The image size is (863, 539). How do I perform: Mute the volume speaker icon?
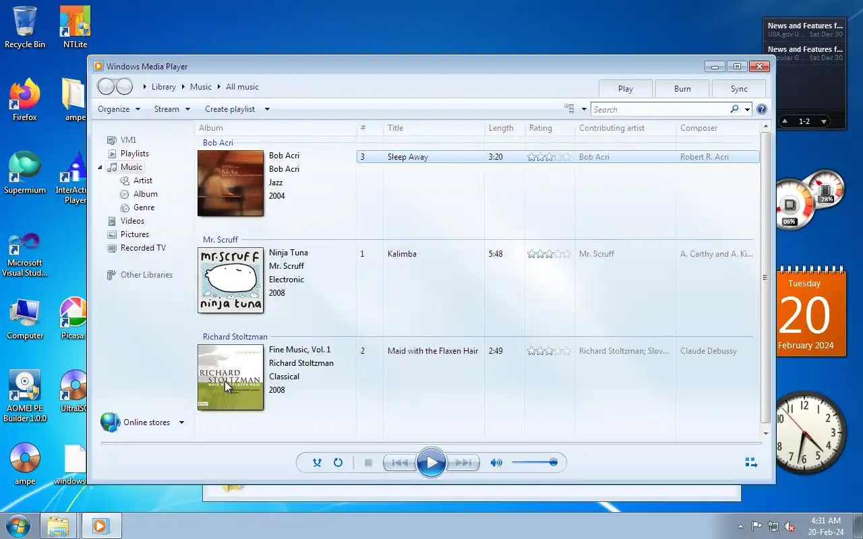coord(496,463)
